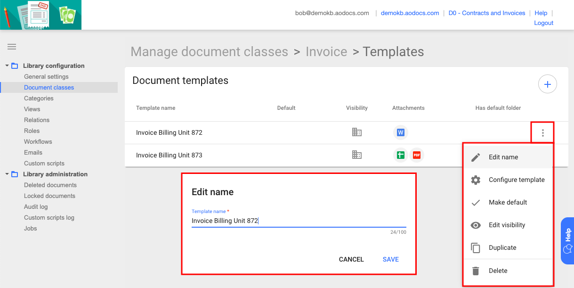Viewport: 574px width, 288px height.
Task: Click the eye icon beside Edit visibility
Action: (476, 225)
